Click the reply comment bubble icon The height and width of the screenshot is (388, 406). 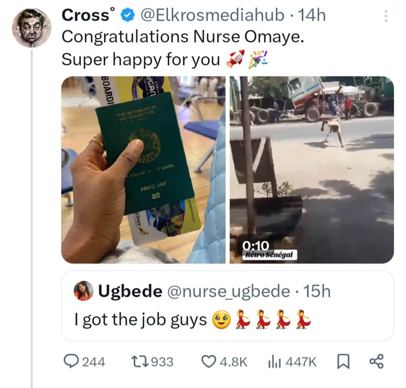pyautogui.click(x=71, y=361)
